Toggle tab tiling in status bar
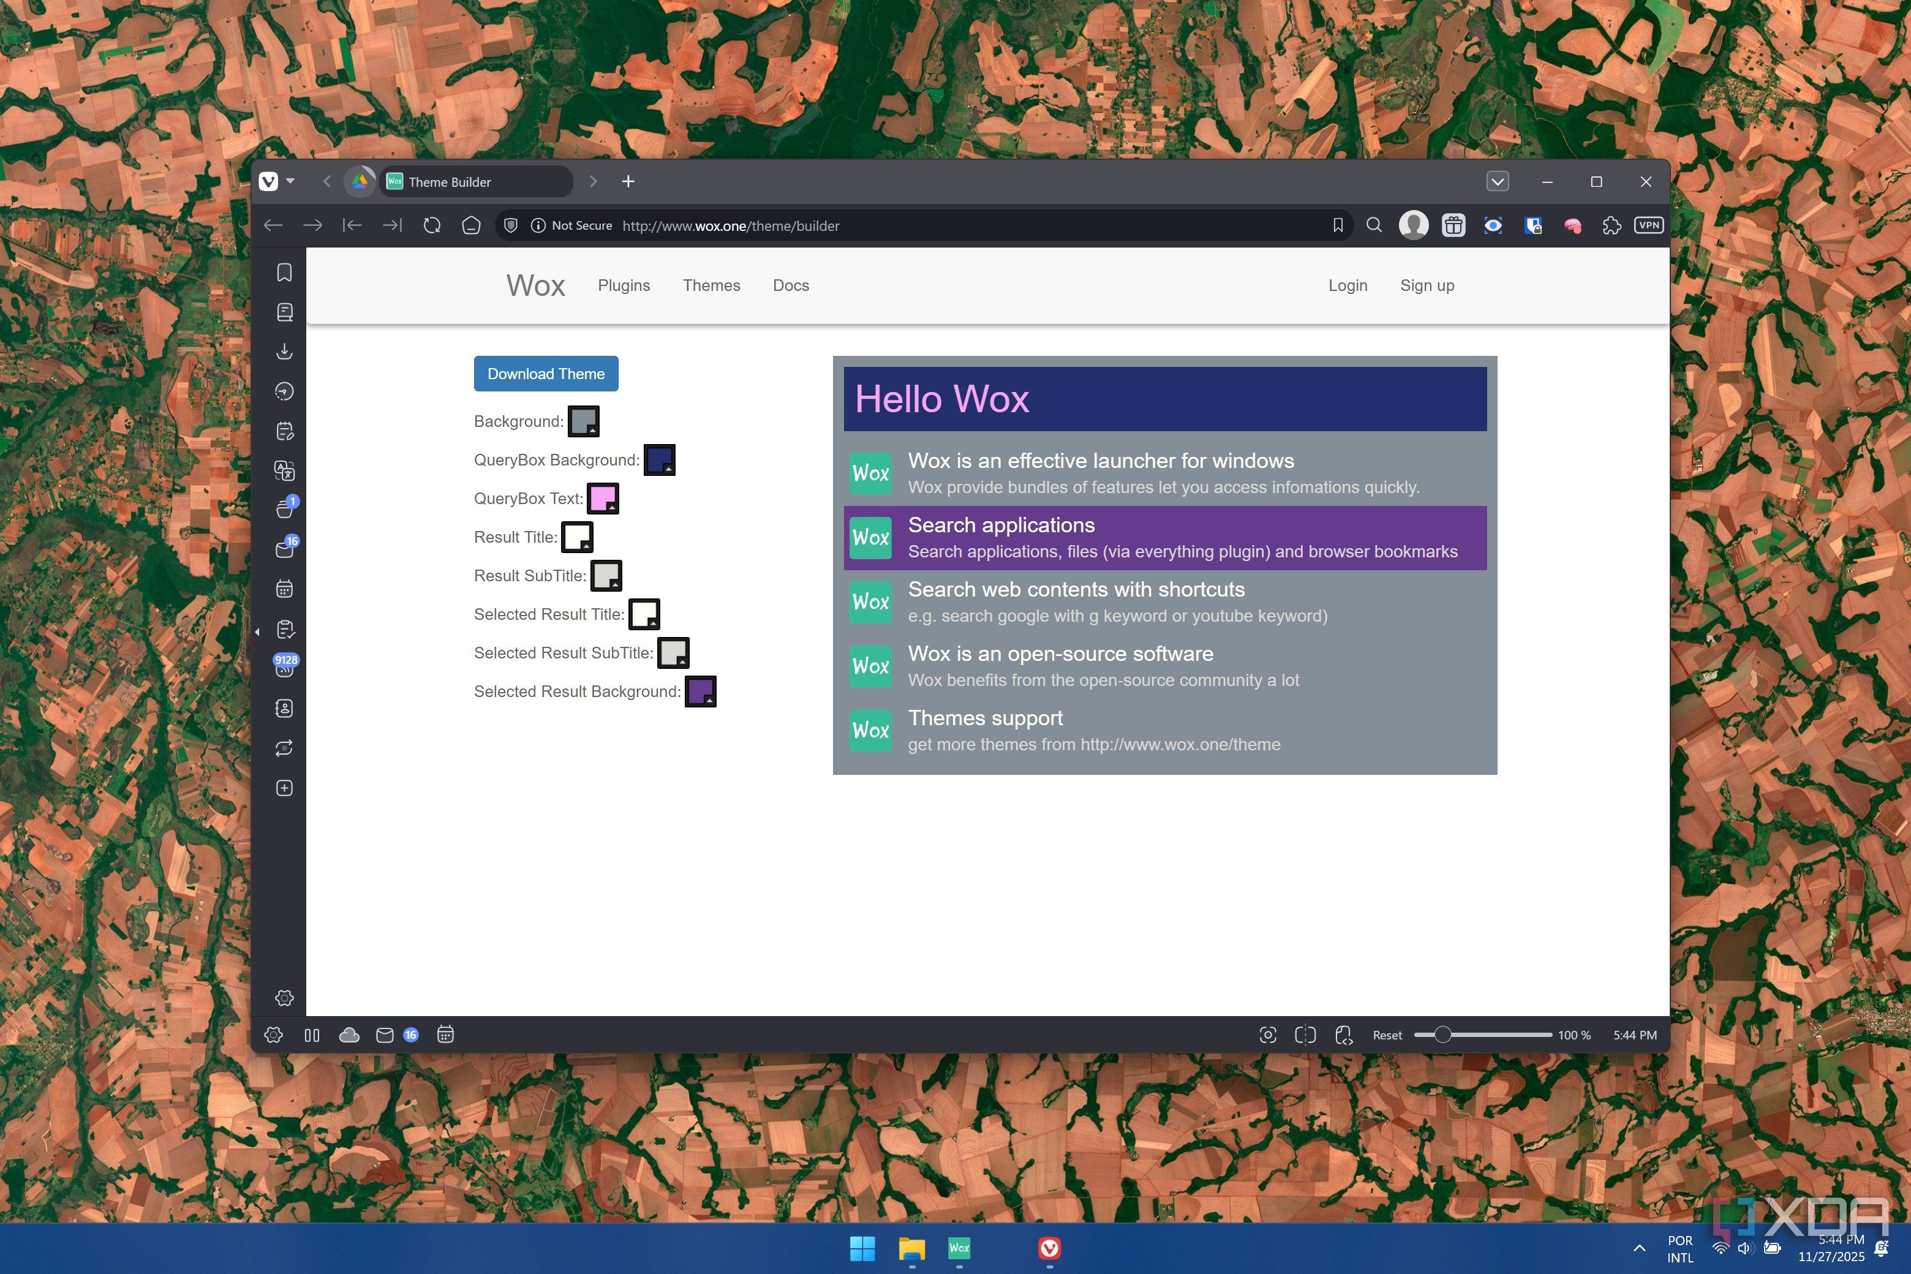Image resolution: width=1911 pixels, height=1274 pixels. pyautogui.click(x=1305, y=1035)
